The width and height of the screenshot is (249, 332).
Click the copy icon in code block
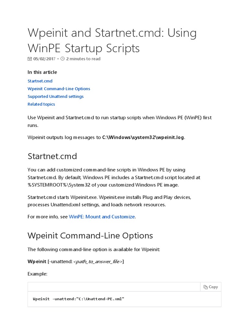pos(206,287)
